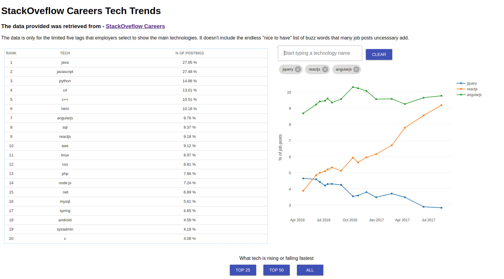
Task: Select the ALL trends button
Action: coord(310,270)
